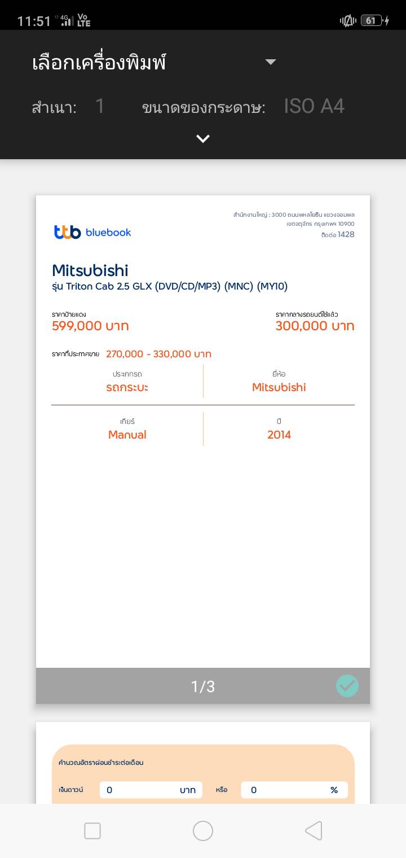Tap the VoLTE status indicator
The image size is (406, 858).
click(83, 21)
